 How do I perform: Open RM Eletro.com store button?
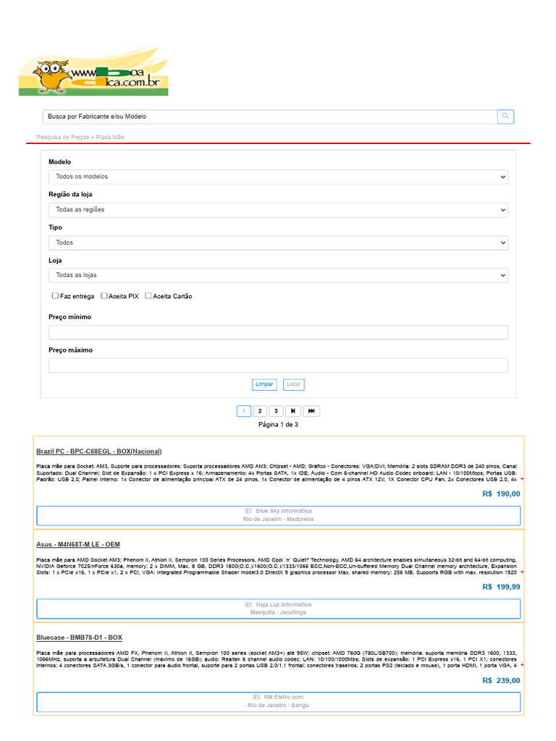pyautogui.click(x=279, y=702)
